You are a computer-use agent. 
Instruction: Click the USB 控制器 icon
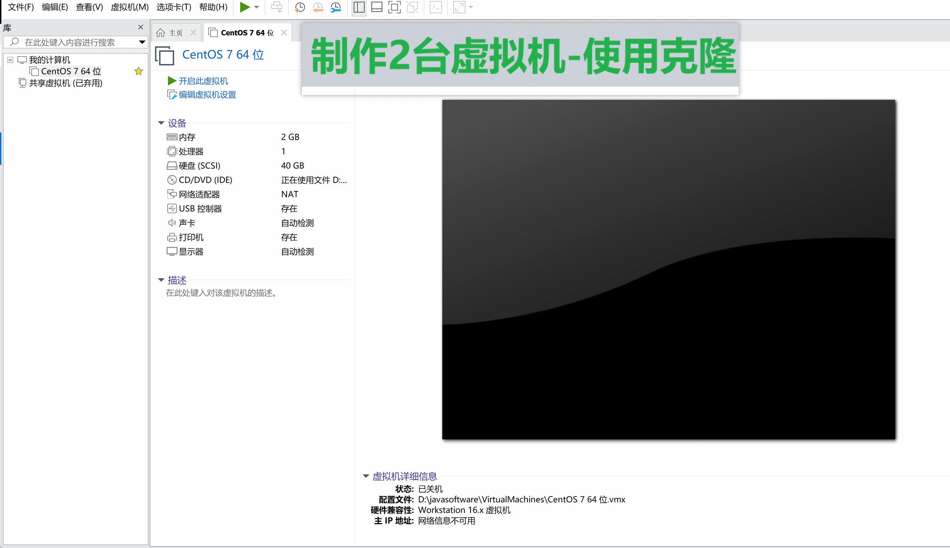tap(172, 208)
